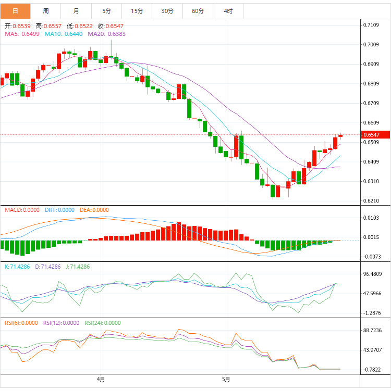Viewport: 391px width, 391px height.
Task: Click the -0.7822 RSI axis value
Action: pos(372,370)
